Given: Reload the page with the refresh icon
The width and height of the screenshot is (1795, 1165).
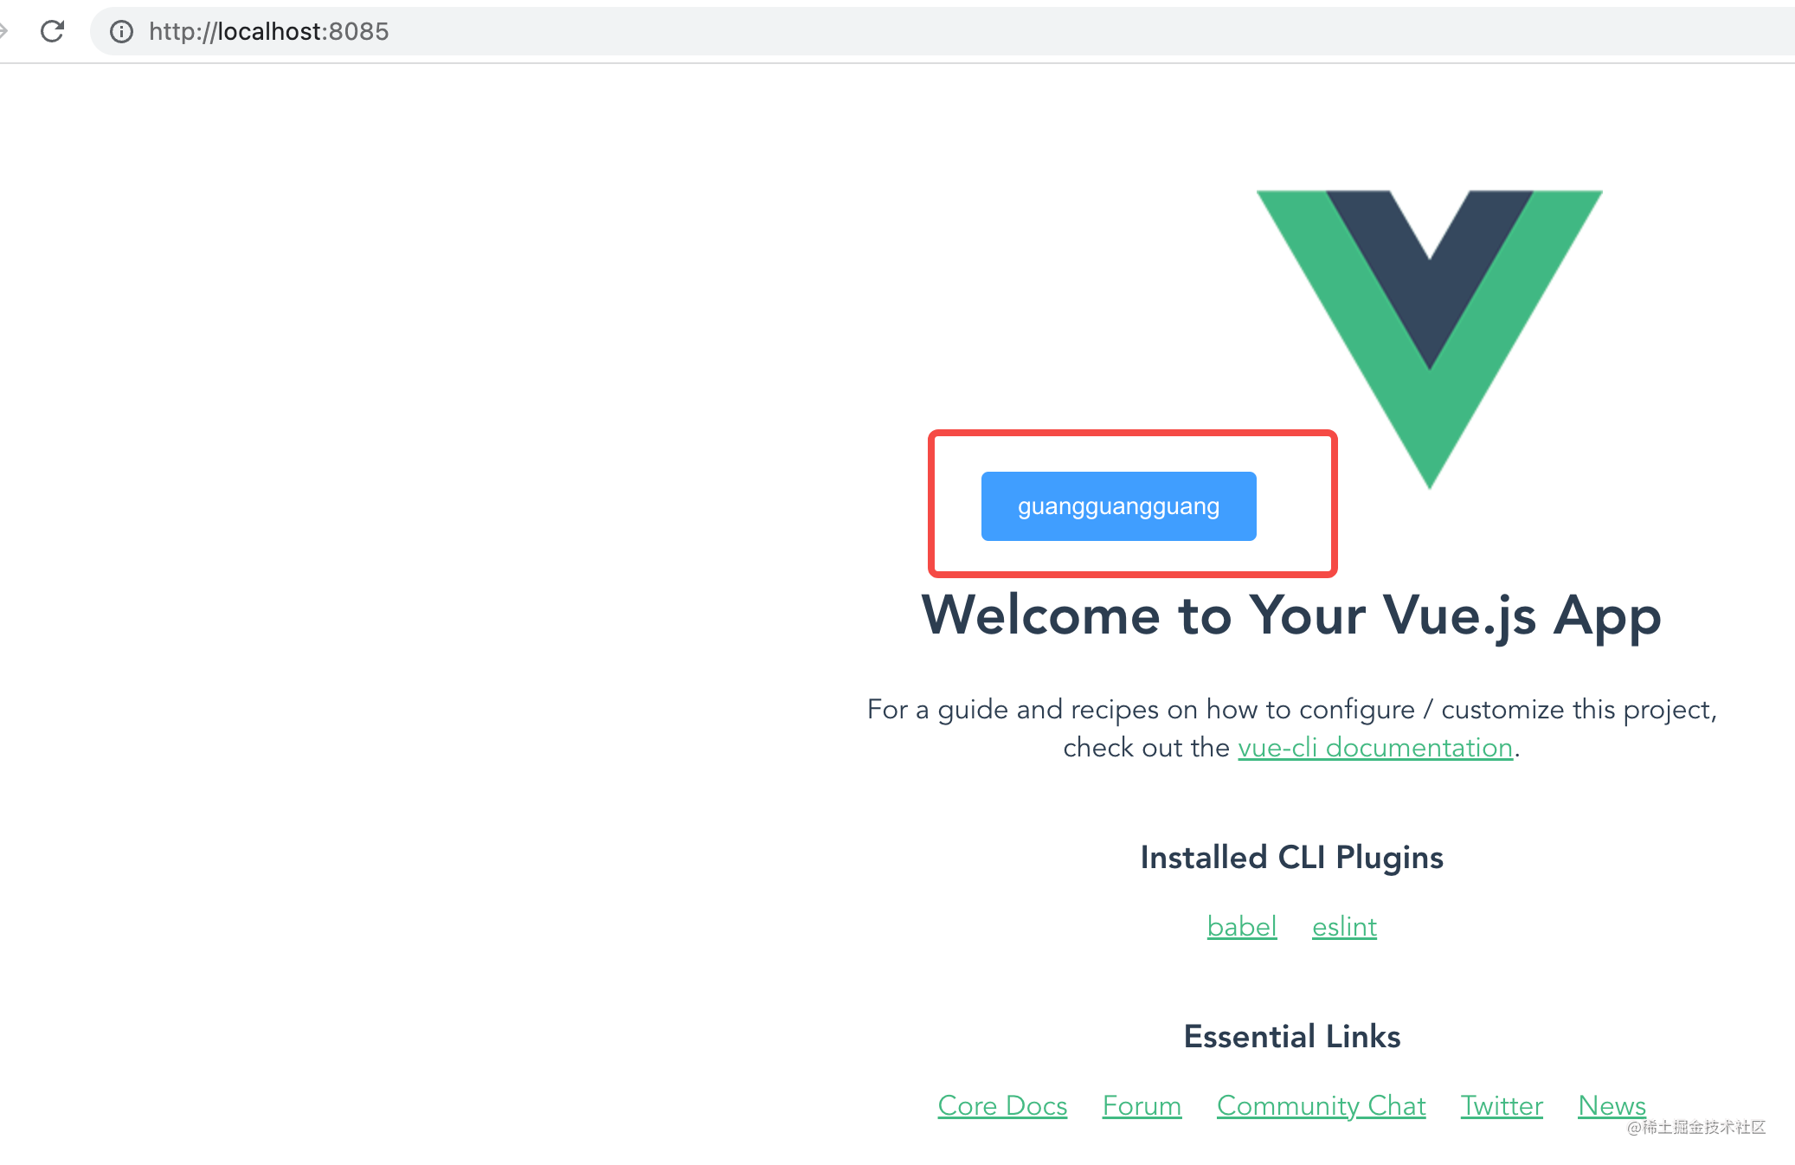Looking at the screenshot, I should click(53, 31).
